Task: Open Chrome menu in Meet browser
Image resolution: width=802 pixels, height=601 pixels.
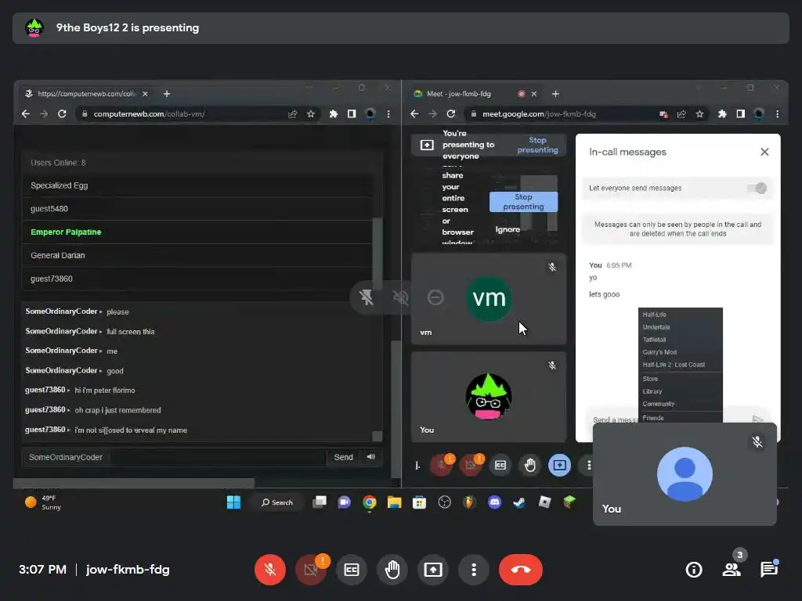Action: coord(778,114)
